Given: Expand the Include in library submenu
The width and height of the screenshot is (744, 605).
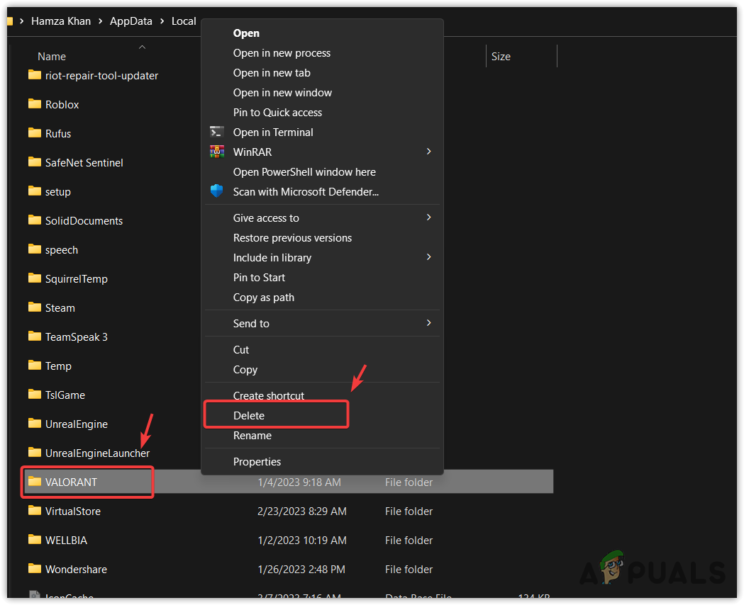Looking at the screenshot, I should tap(428, 257).
